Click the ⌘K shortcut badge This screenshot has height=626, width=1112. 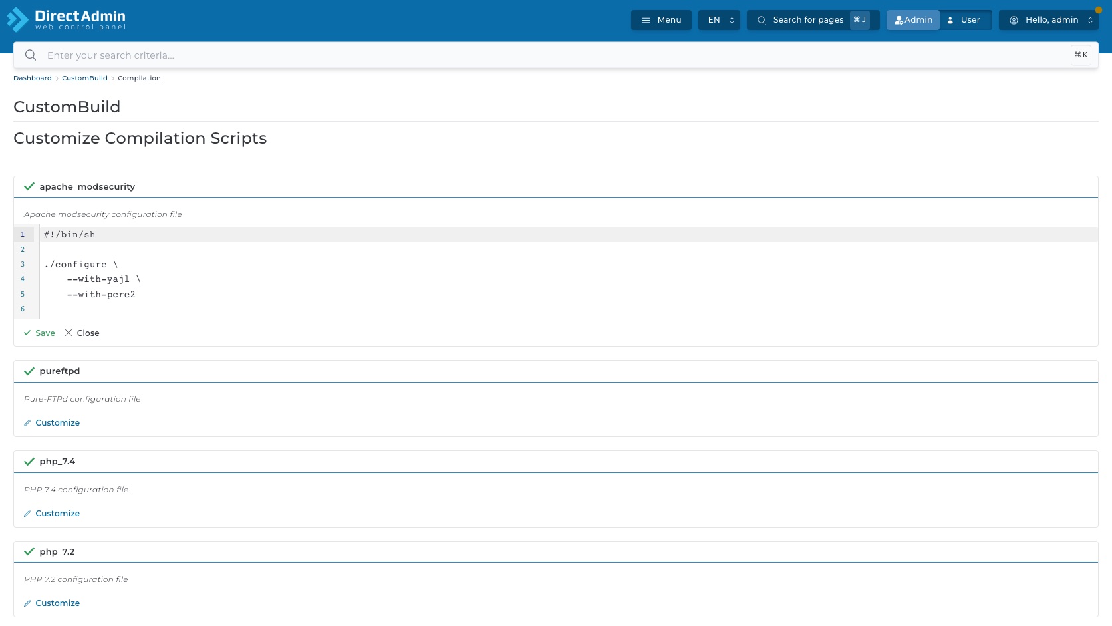1081,55
